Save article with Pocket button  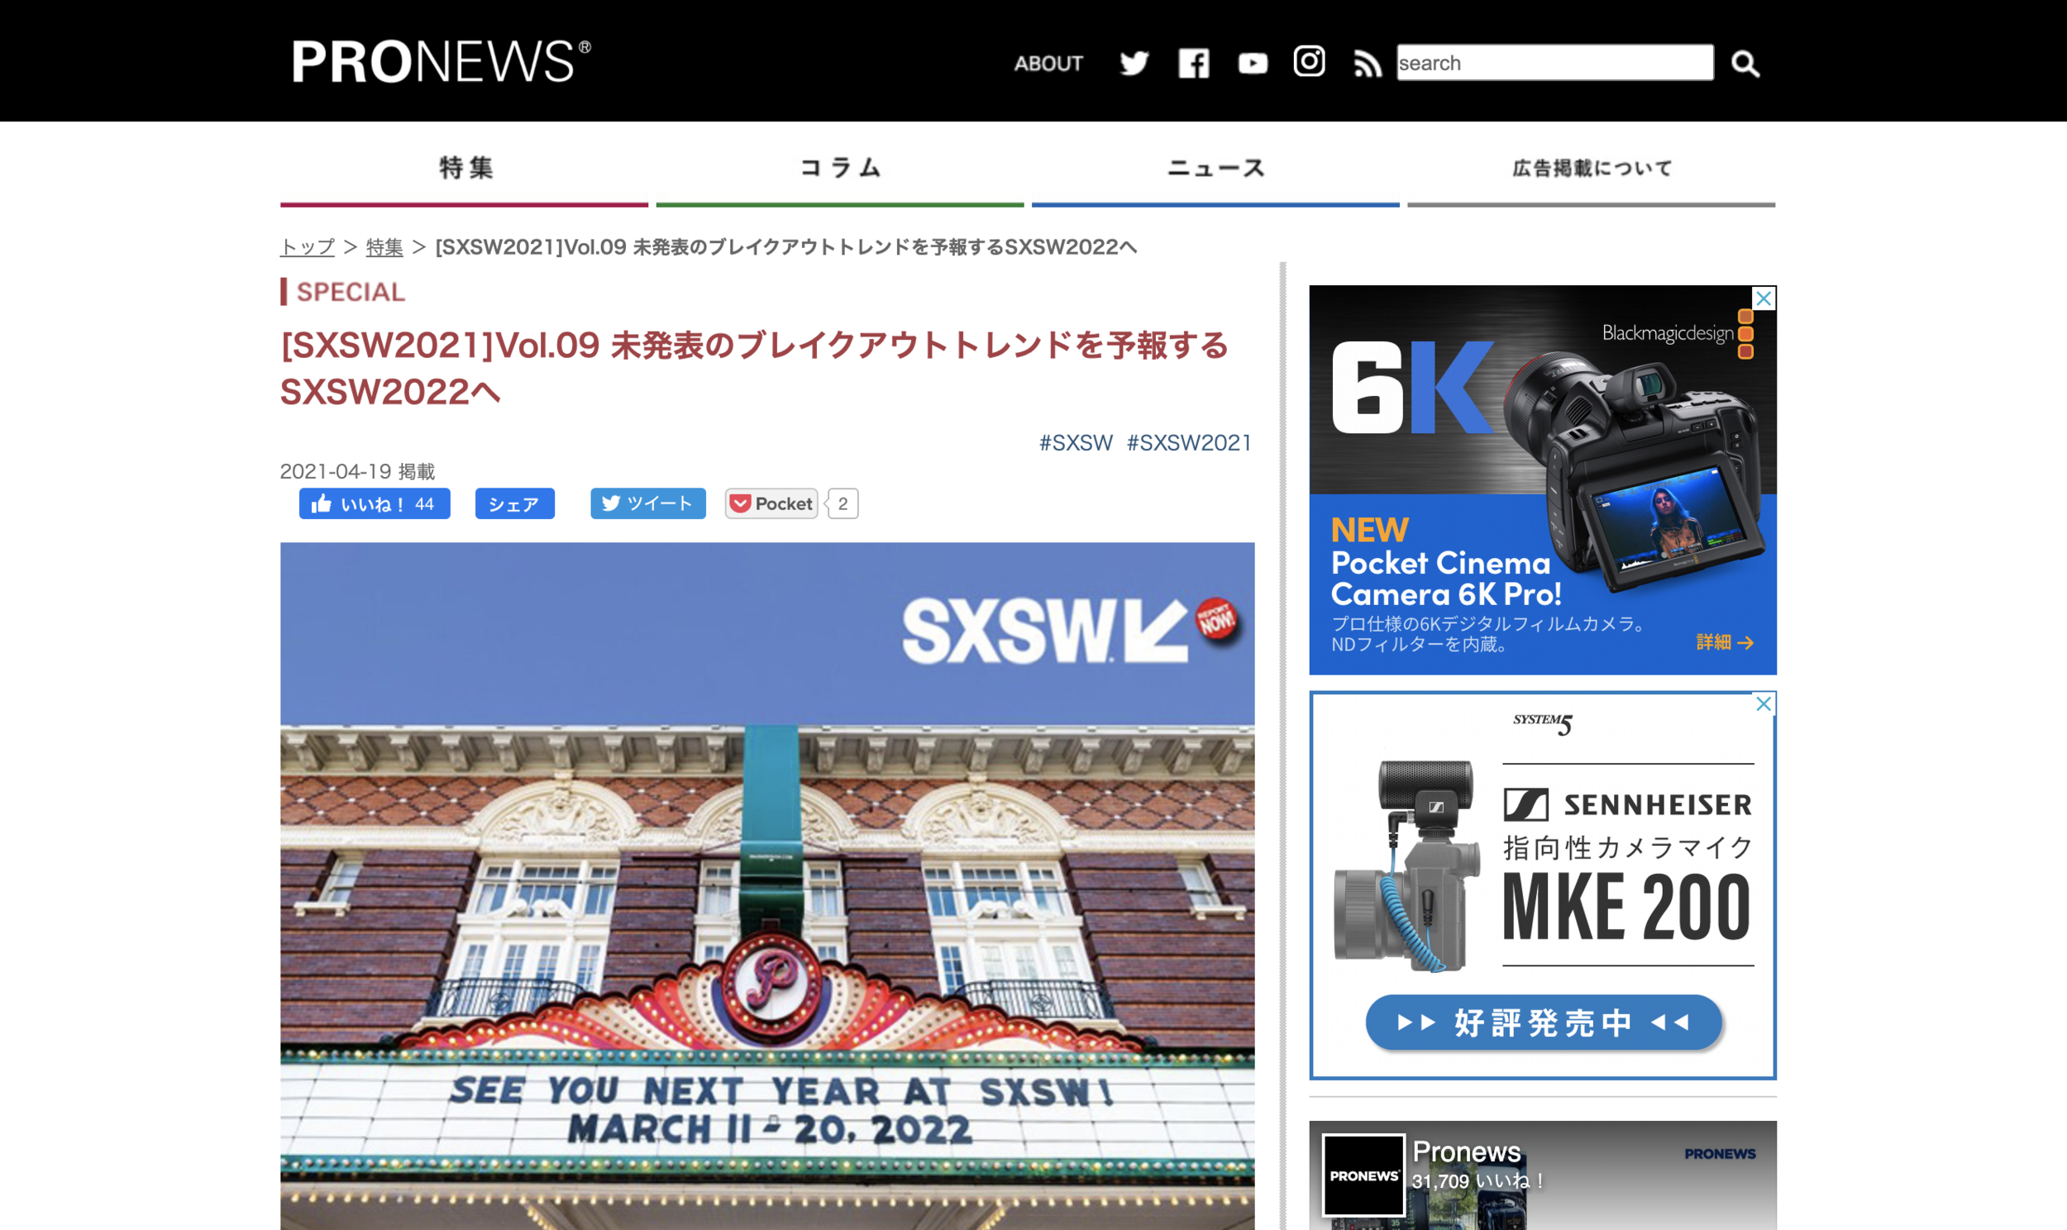click(x=771, y=503)
